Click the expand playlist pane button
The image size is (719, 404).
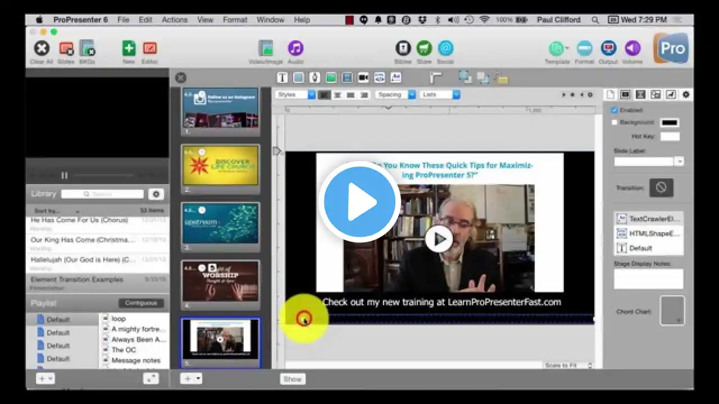click(151, 379)
